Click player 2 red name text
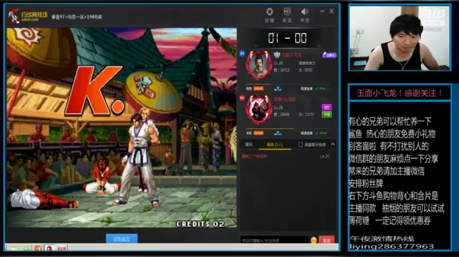 [x=284, y=100]
